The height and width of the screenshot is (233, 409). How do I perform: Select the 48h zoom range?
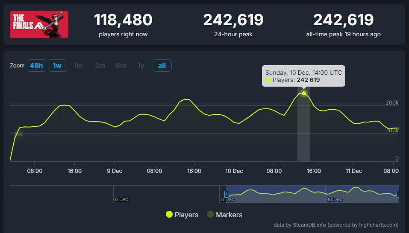pyautogui.click(x=36, y=65)
